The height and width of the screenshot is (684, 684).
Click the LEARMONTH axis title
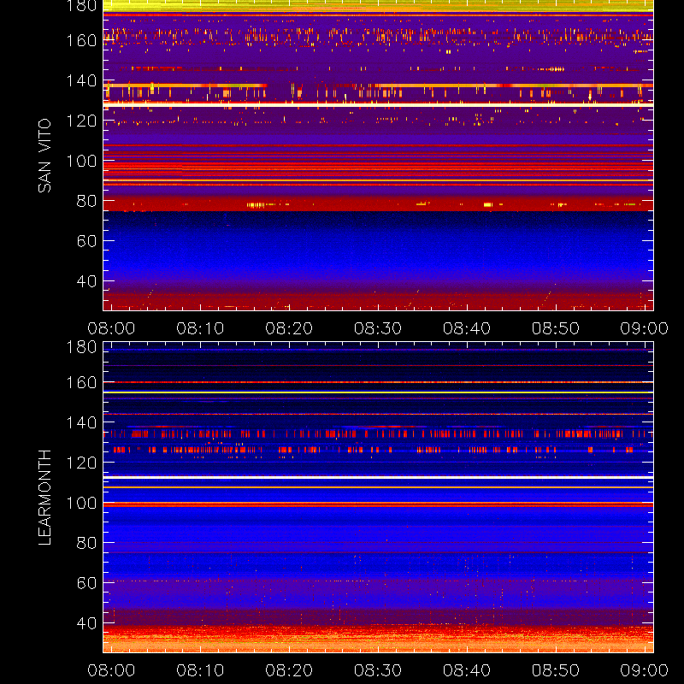coord(44,498)
